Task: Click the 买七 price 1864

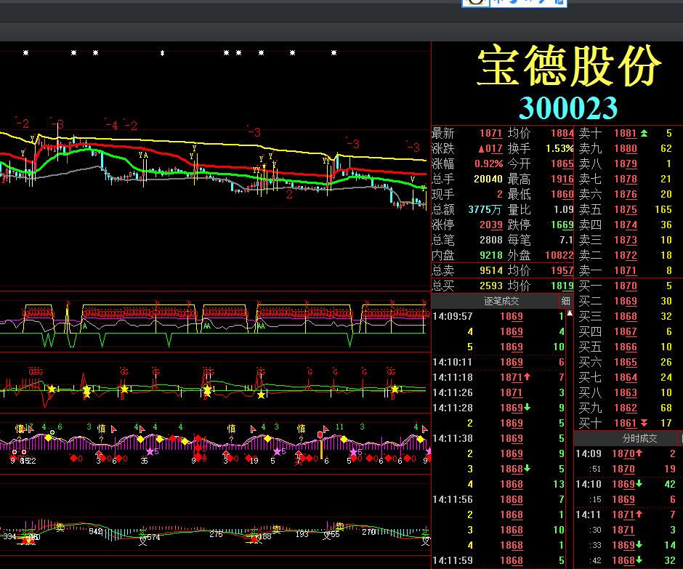Action: pyautogui.click(x=626, y=377)
